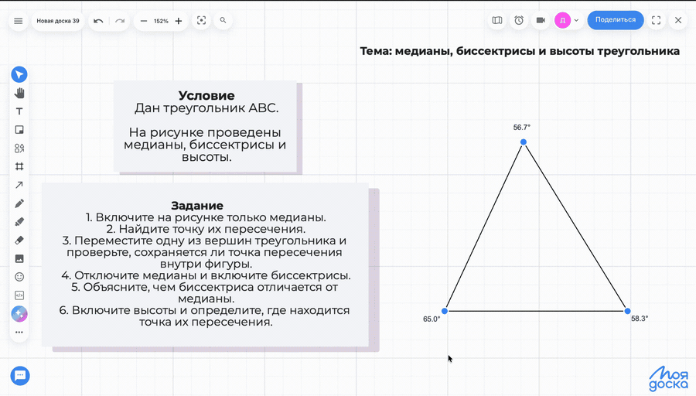
Task: Open the board search magnifier
Action: [223, 20]
